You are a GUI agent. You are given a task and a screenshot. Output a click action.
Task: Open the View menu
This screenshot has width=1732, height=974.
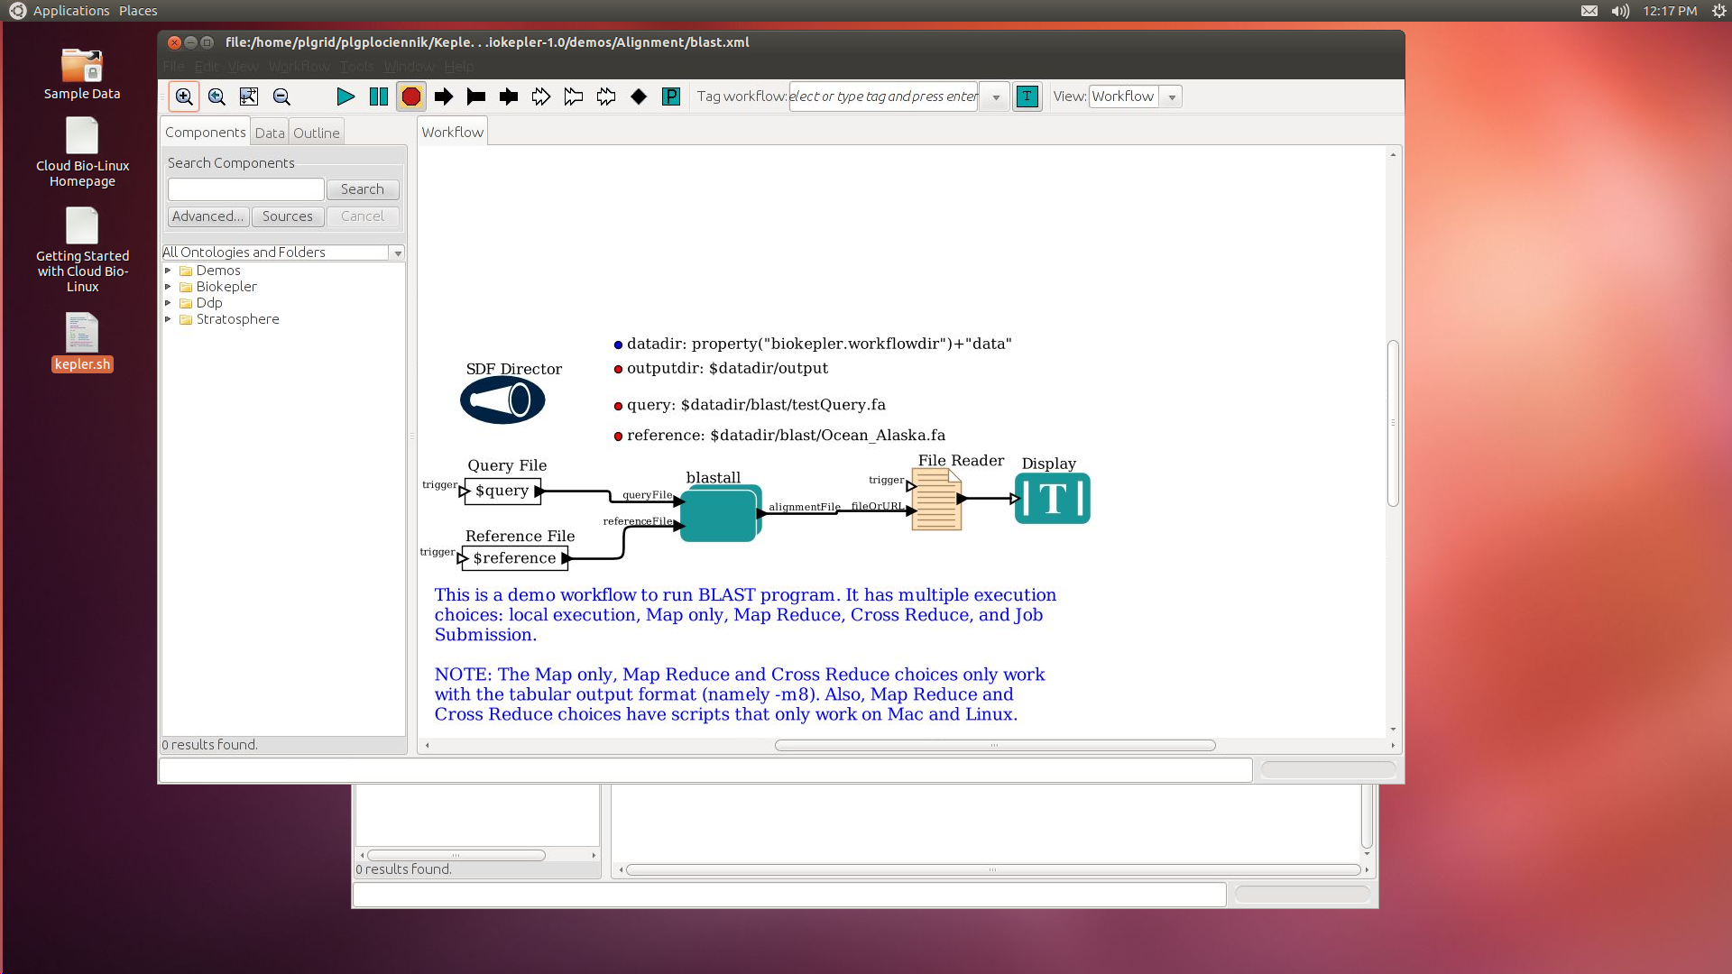[243, 66]
